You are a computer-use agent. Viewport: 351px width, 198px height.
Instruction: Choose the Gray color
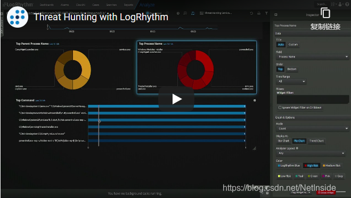pos(339,176)
